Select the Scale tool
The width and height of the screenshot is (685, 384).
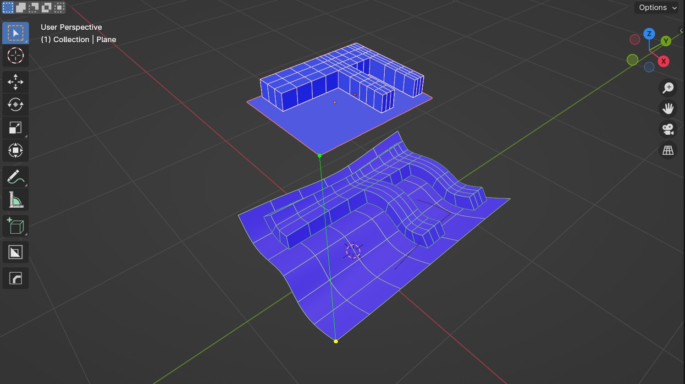16,127
